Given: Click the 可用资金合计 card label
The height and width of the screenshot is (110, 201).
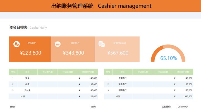Looking at the screenshot, I should pos(120,43).
